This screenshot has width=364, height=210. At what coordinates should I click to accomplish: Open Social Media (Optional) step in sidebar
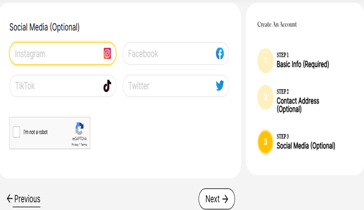pos(306,146)
